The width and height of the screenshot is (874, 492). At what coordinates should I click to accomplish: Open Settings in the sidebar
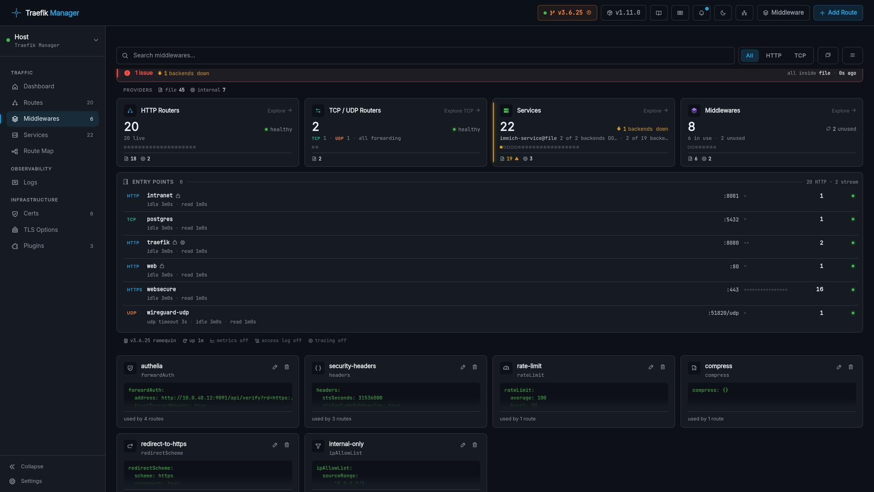(25, 481)
